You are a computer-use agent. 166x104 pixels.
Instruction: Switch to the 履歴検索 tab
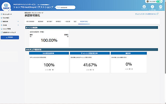click(41, 22)
